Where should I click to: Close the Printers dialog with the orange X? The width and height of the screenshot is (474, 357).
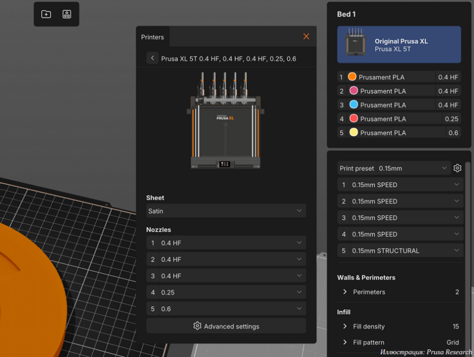[x=306, y=36]
